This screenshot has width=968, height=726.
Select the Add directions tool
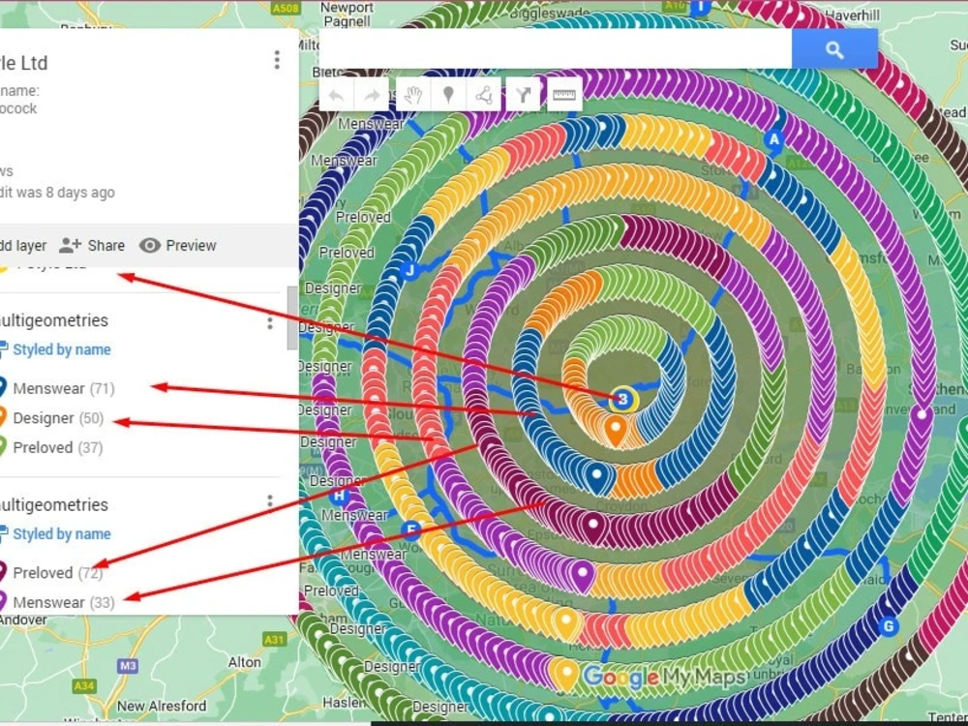[523, 95]
